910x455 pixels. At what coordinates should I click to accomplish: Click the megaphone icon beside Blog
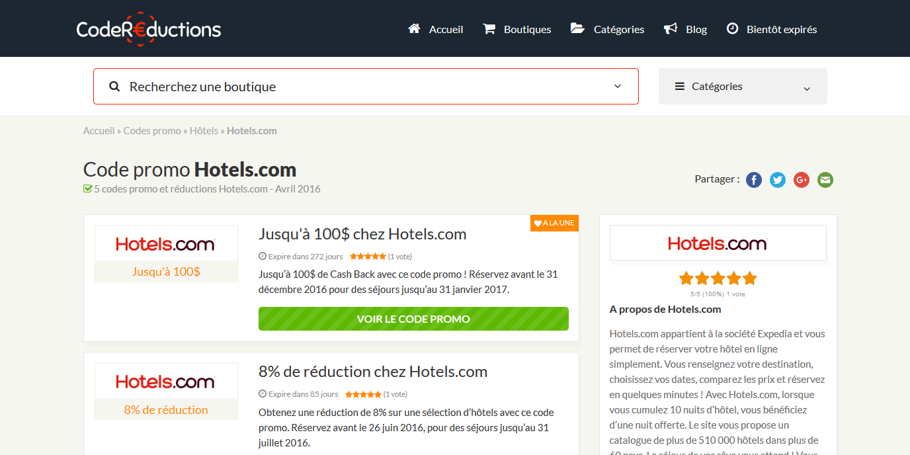(x=671, y=28)
